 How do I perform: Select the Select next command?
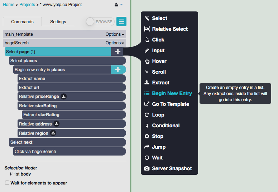68,142
